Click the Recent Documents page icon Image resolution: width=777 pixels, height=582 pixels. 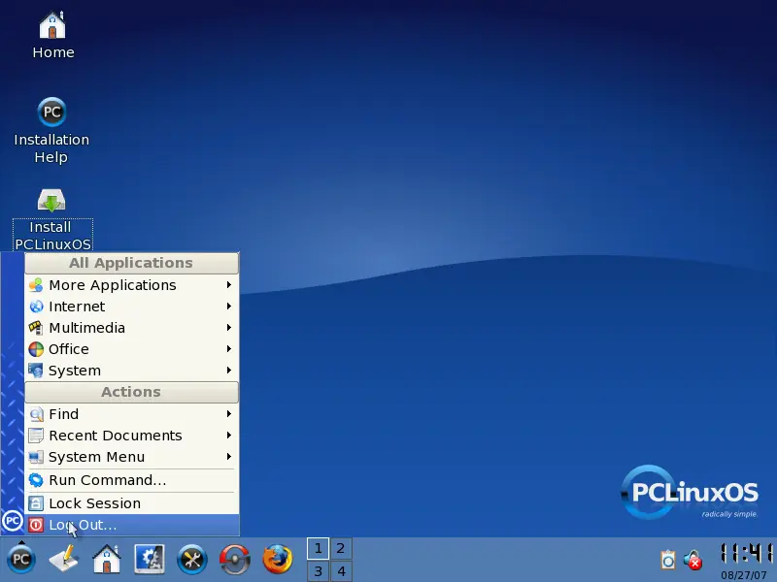point(36,435)
